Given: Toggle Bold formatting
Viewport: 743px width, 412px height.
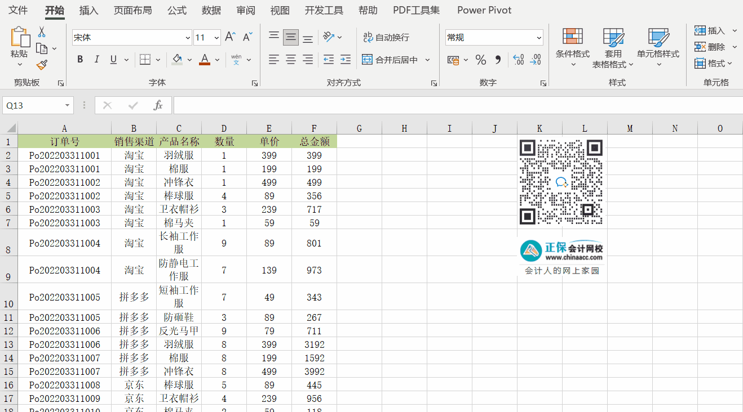Looking at the screenshot, I should pos(80,60).
